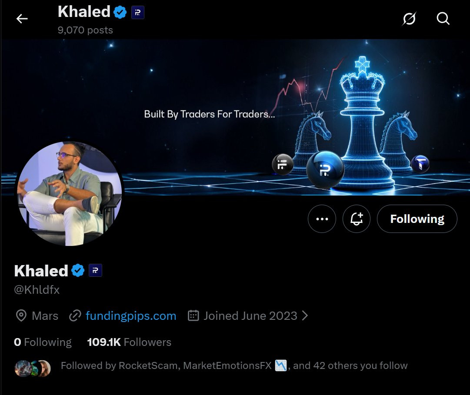The image size is (470, 395).
Task: Click the header verified checkmark icon
Action: tap(120, 12)
